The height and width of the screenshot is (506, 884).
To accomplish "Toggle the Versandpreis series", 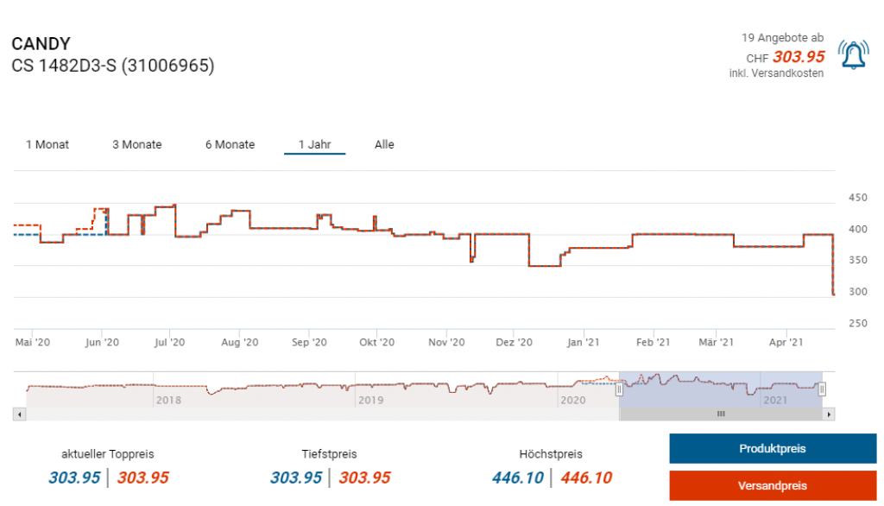I will [x=773, y=486].
